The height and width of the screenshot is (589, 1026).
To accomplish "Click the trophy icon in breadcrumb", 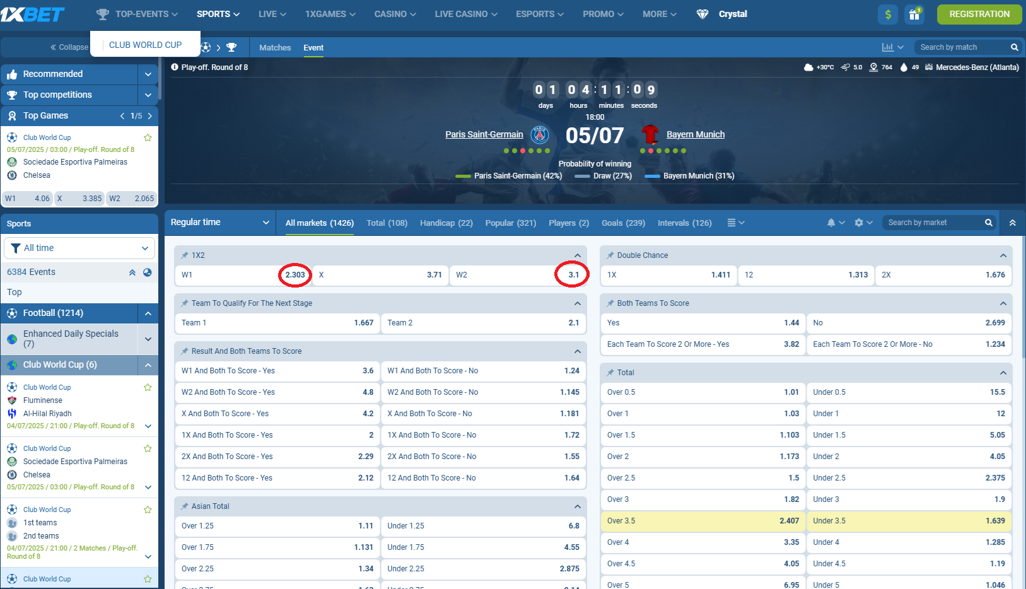I will point(231,47).
